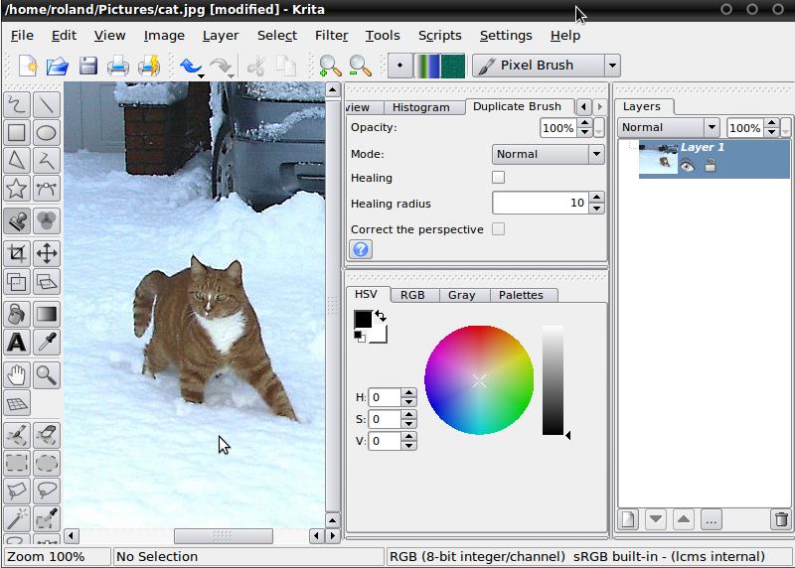The height and width of the screenshot is (568, 795).
Task: Switch to the Histogram tab
Action: click(420, 107)
